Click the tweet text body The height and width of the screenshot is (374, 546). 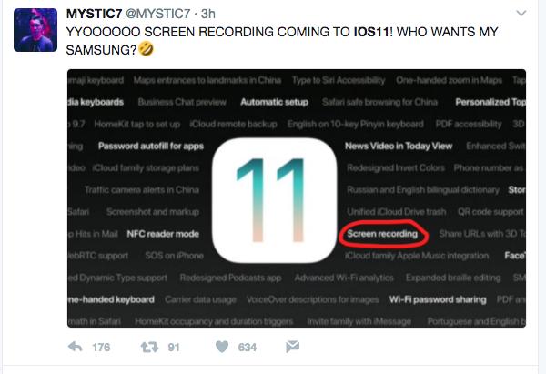(282, 41)
